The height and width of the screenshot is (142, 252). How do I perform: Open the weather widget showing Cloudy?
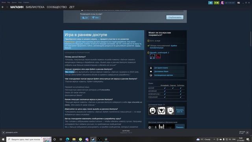[x=204, y=139]
